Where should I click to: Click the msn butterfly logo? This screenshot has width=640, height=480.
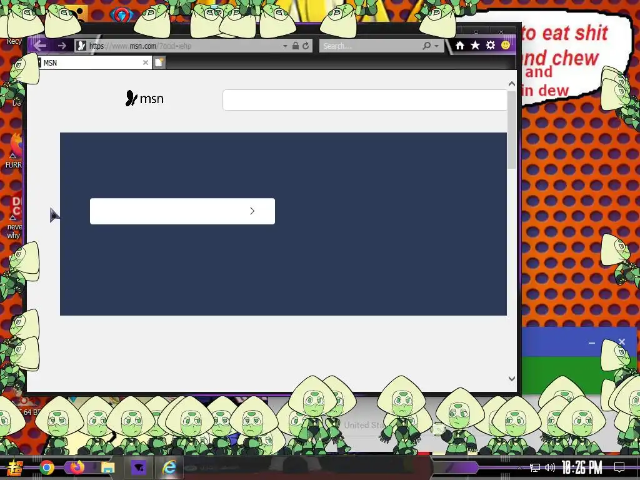click(x=144, y=98)
